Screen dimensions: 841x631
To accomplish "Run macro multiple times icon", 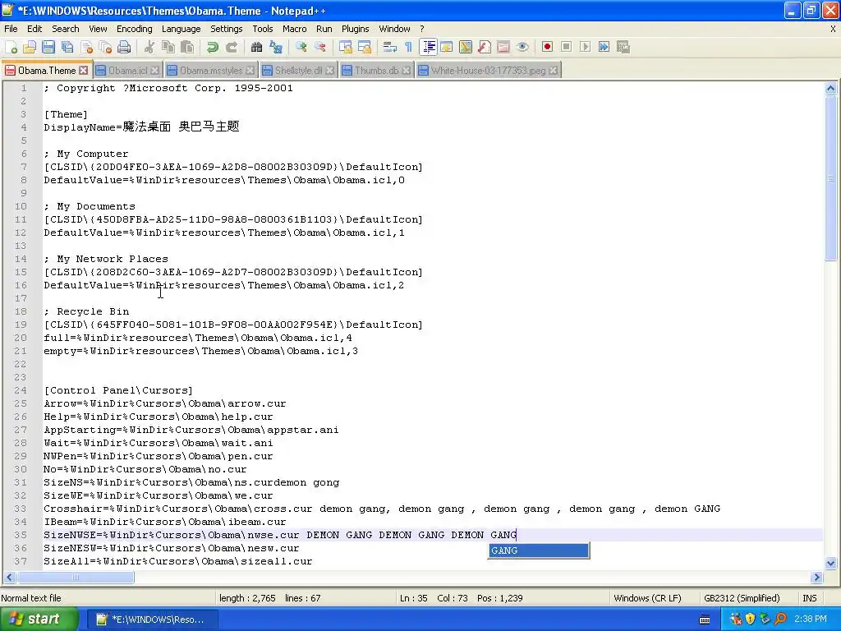I will tap(604, 47).
